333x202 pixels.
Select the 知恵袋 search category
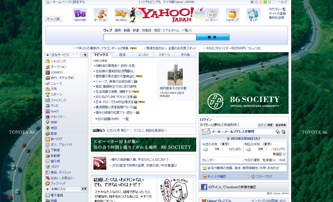[x=146, y=30]
